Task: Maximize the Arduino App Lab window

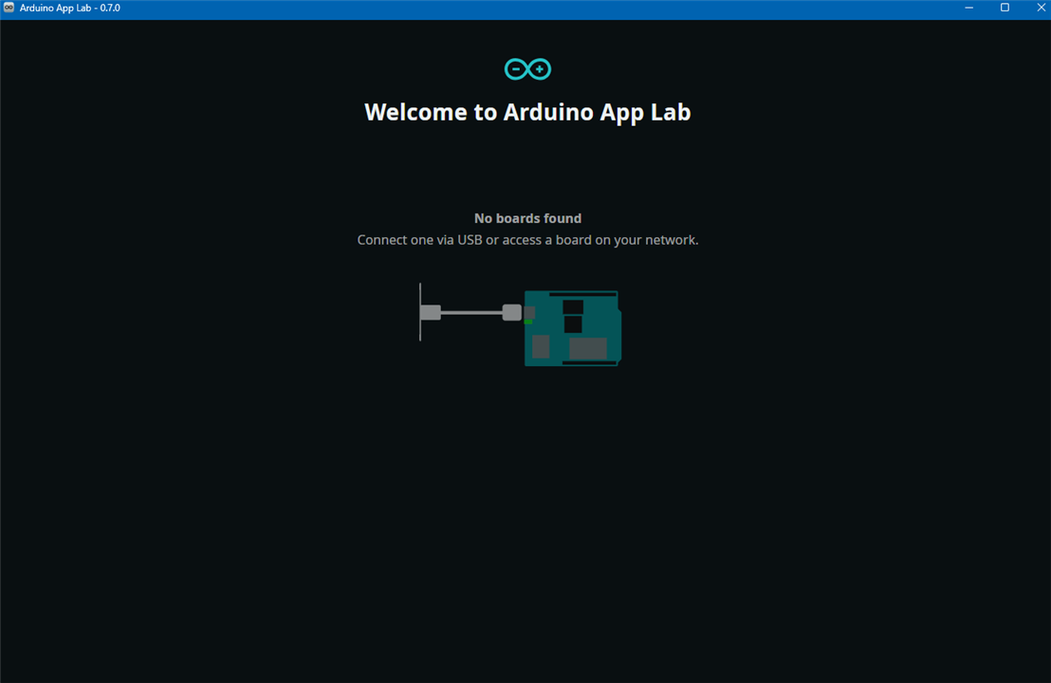Action: pyautogui.click(x=1005, y=8)
